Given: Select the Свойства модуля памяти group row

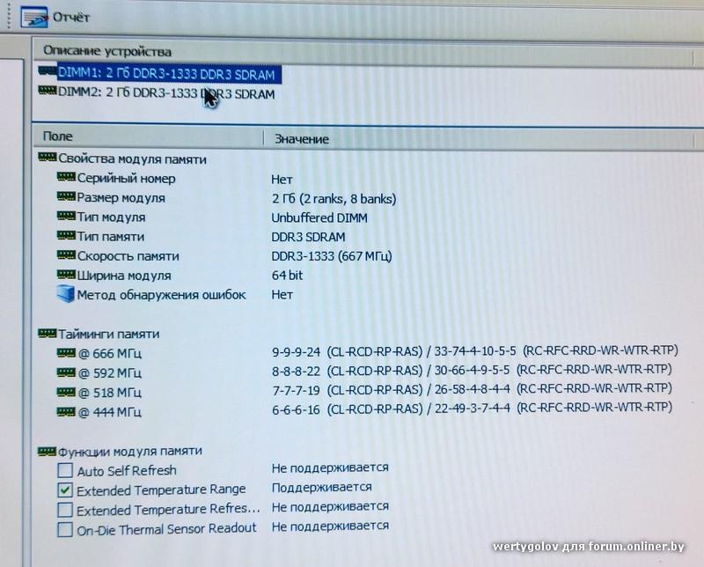Looking at the screenshot, I should [133, 159].
